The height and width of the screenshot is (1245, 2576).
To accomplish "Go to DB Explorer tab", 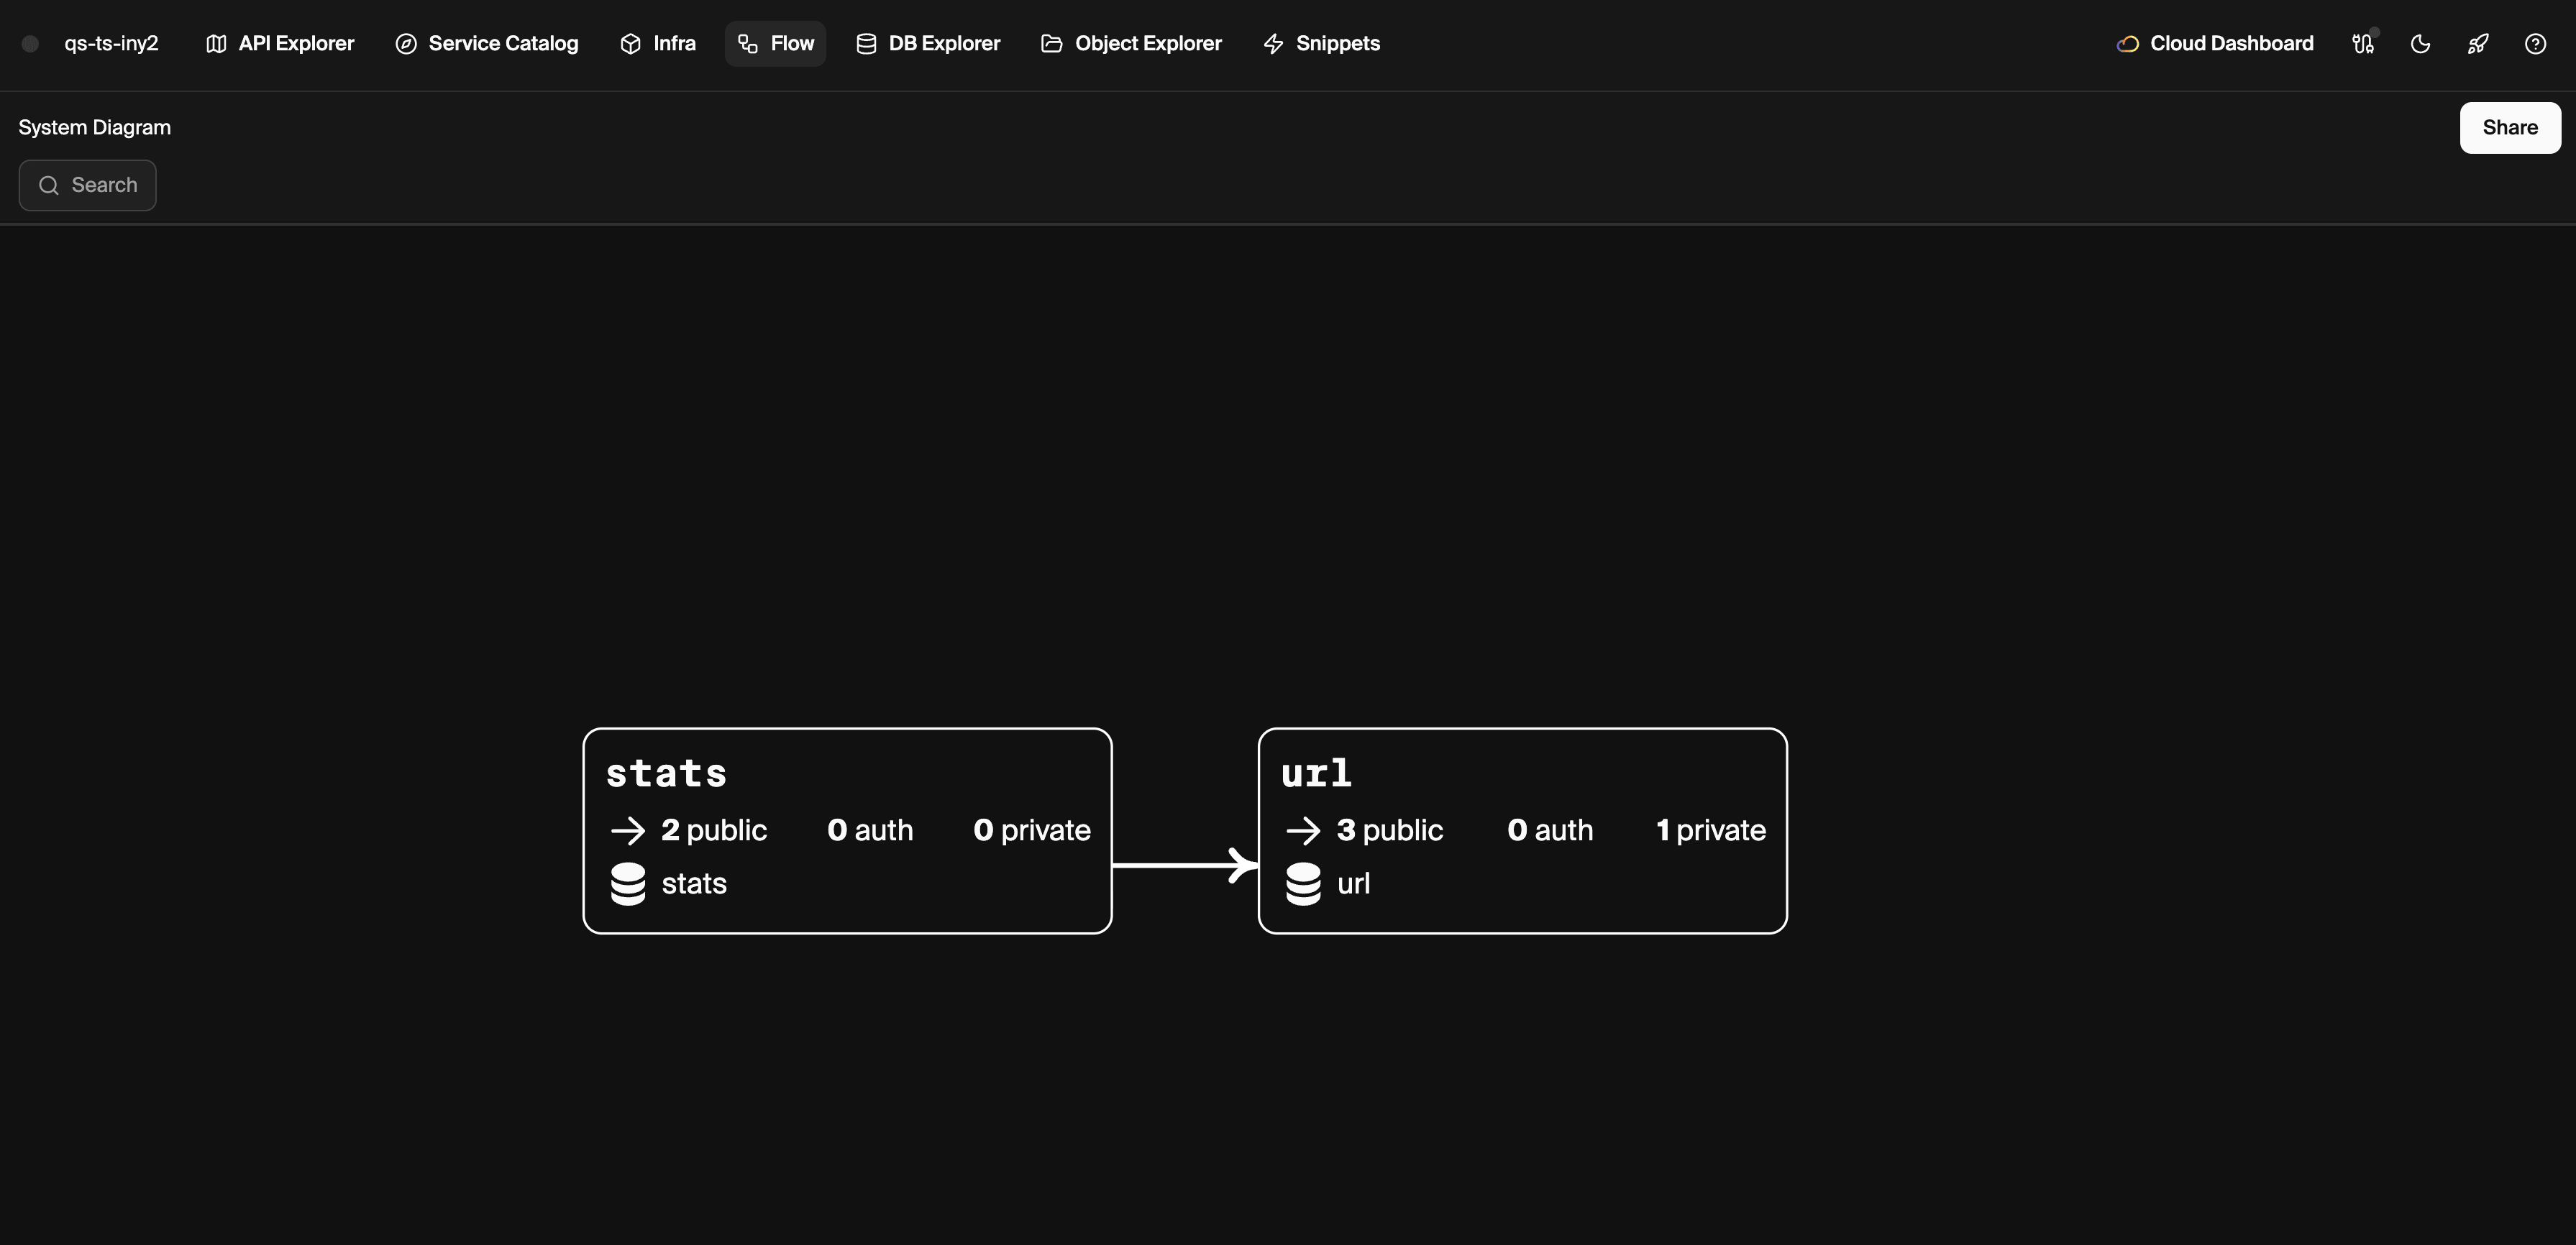I will 928,44.
